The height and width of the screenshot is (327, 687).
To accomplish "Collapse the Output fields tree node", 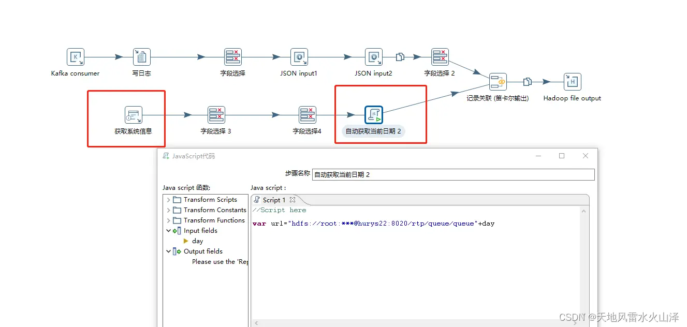I will pos(169,251).
